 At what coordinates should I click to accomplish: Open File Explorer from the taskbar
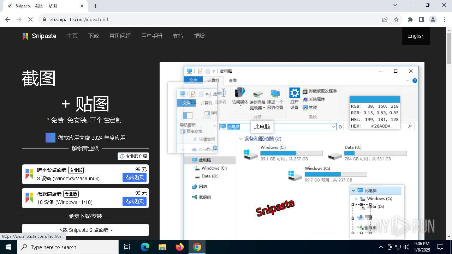tap(162, 247)
